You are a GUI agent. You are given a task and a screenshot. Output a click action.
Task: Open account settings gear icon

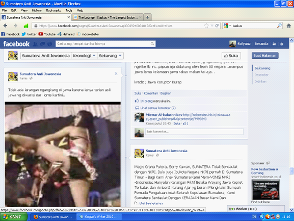pos(282,44)
